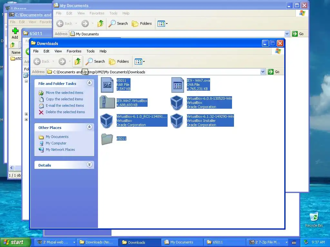Click Copy the selected items link
This screenshot has width=330, height=247.
[64, 99]
